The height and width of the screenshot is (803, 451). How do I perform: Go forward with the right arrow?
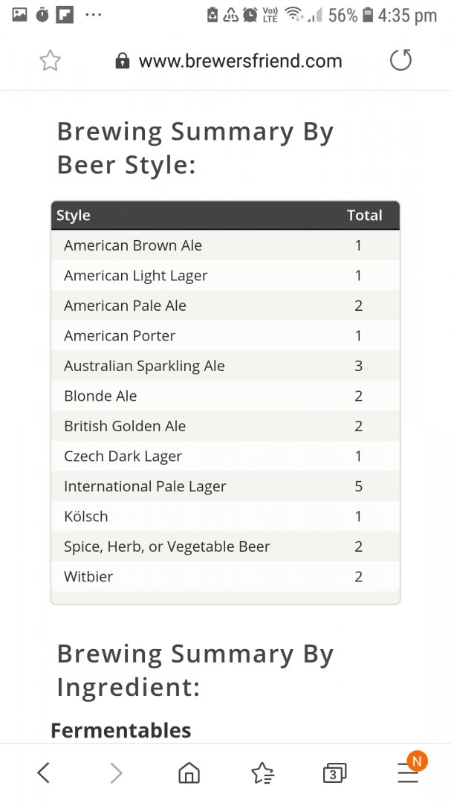point(117,773)
